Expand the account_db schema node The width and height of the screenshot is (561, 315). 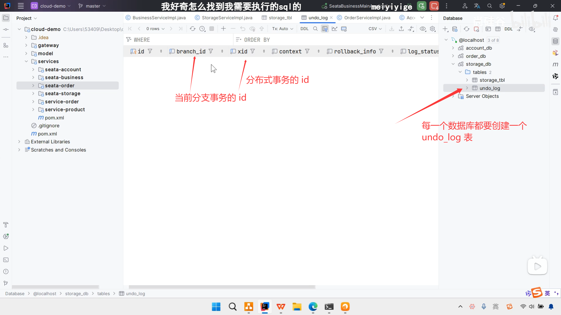(453, 48)
